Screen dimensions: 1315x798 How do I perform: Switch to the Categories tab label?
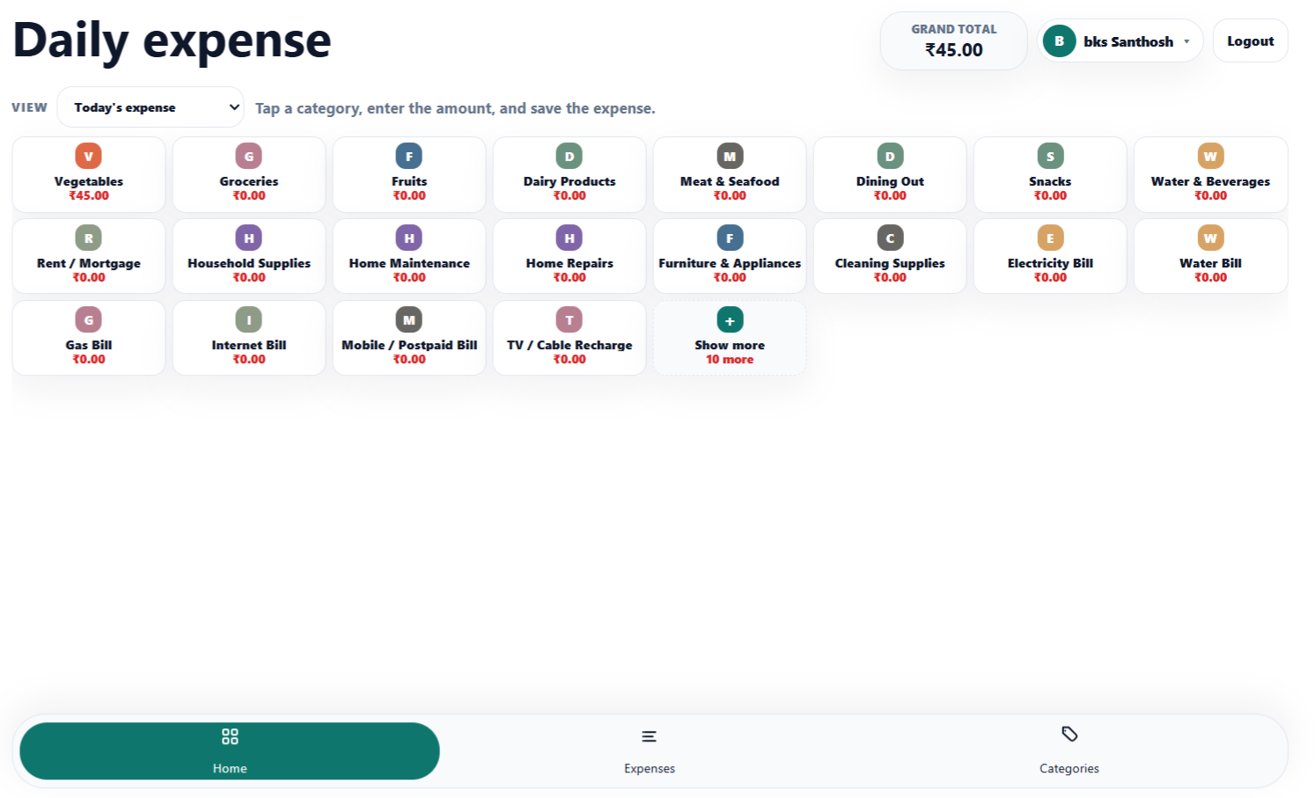click(1069, 768)
